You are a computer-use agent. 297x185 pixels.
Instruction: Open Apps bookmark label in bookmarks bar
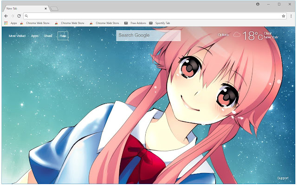click(13, 23)
